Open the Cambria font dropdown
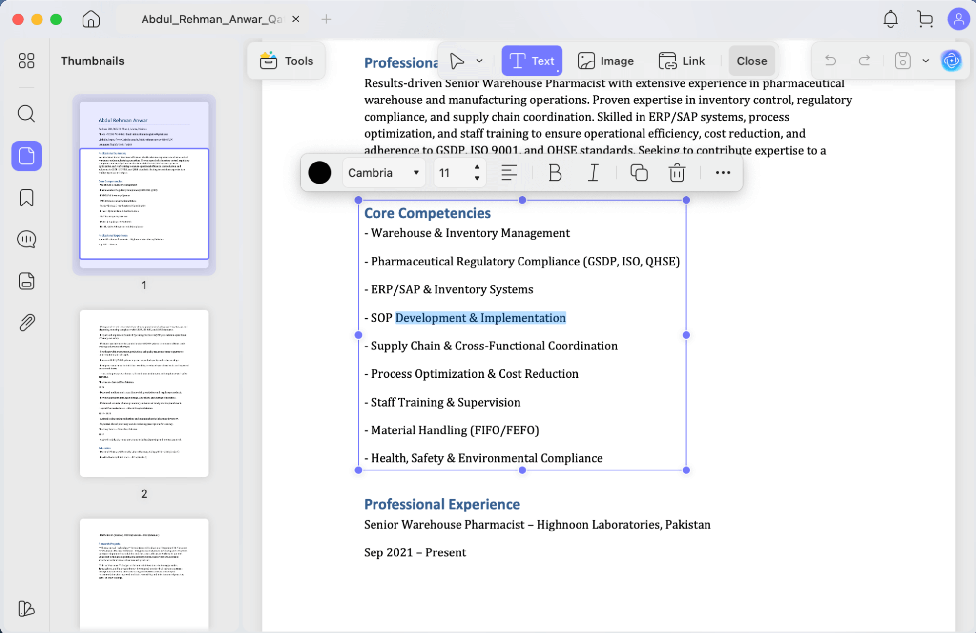The height and width of the screenshot is (633, 976). point(384,173)
